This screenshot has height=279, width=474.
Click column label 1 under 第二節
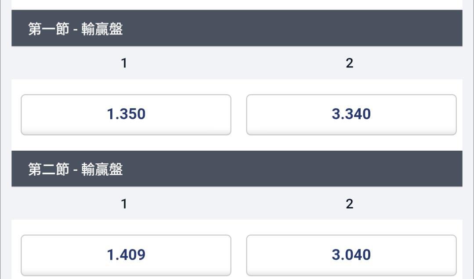[124, 204]
